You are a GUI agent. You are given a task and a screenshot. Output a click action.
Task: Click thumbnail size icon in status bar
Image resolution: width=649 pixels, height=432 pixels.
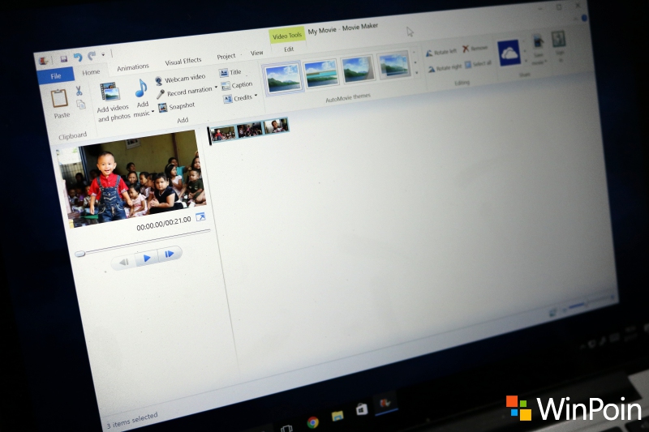(552, 314)
